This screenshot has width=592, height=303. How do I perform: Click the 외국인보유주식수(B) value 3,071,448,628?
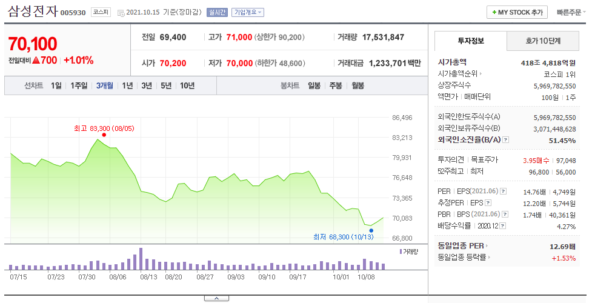click(554, 129)
